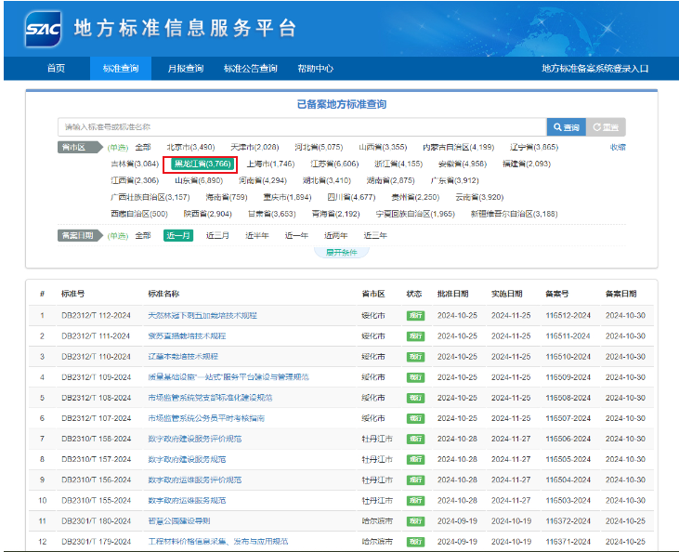Expand more filters with 展开条件
Viewport: 679px width, 552px height.
pos(341,253)
